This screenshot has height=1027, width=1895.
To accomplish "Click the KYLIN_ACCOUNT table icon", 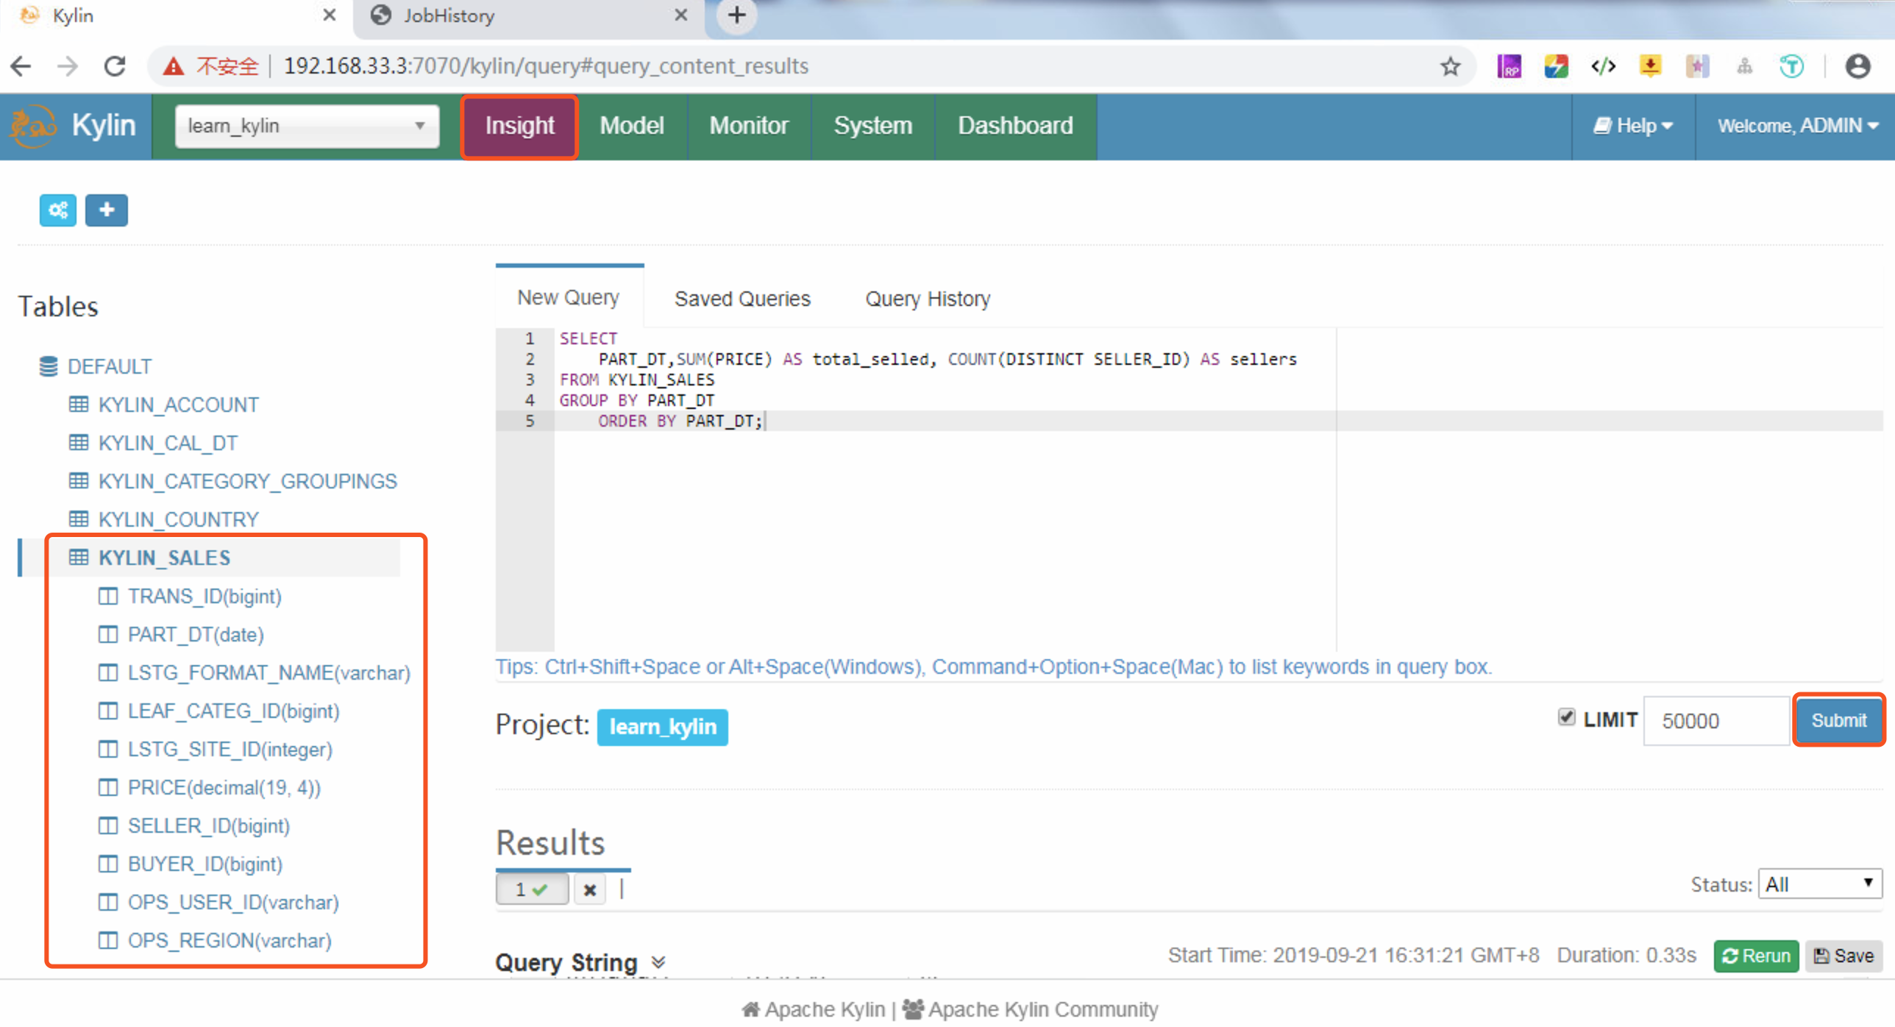I will [79, 405].
